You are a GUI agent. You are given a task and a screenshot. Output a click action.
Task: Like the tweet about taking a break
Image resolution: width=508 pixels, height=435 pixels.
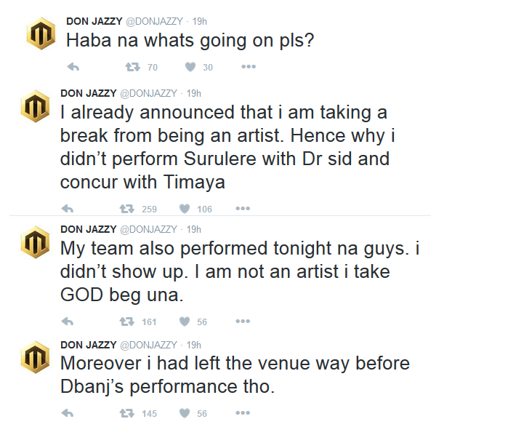[185, 209]
